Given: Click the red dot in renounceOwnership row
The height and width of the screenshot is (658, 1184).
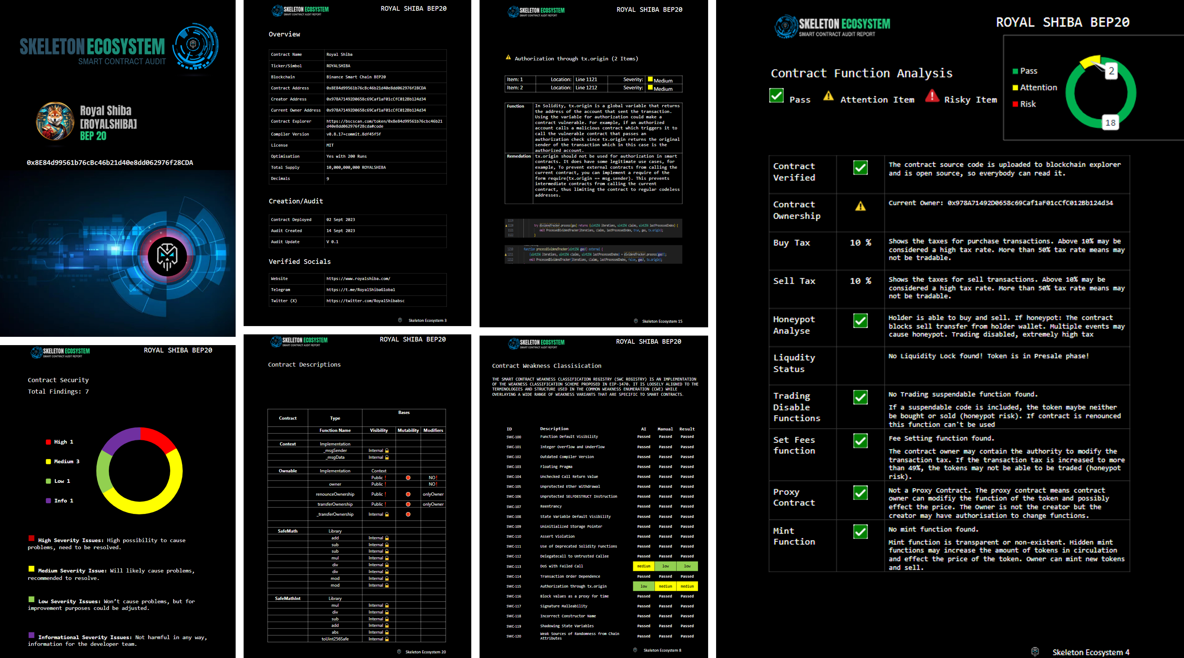Looking at the screenshot, I should tap(408, 494).
